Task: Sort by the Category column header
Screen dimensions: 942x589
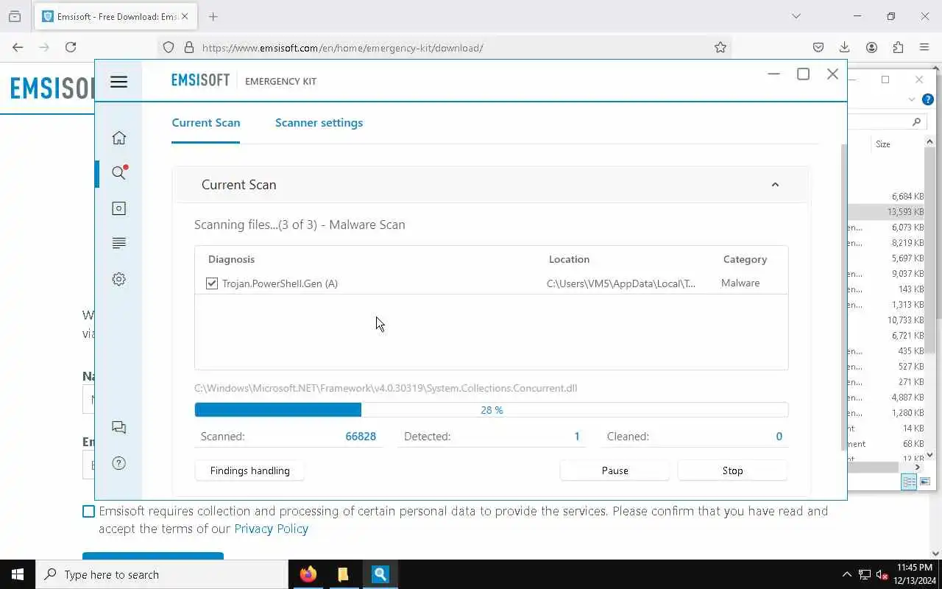Action: [745, 259]
